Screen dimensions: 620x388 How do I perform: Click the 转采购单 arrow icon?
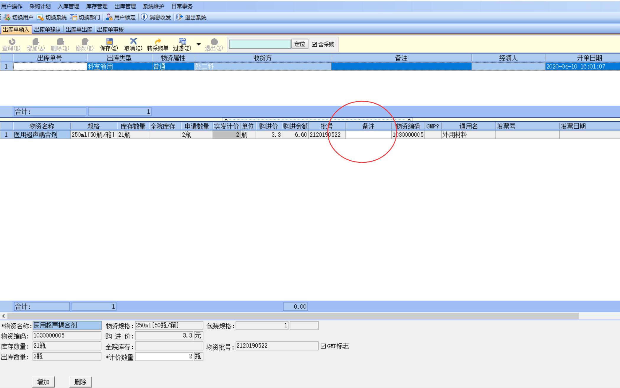point(158,42)
